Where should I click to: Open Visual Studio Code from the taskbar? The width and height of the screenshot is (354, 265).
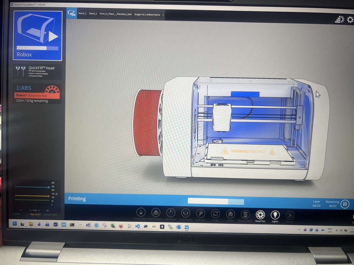[137, 226]
